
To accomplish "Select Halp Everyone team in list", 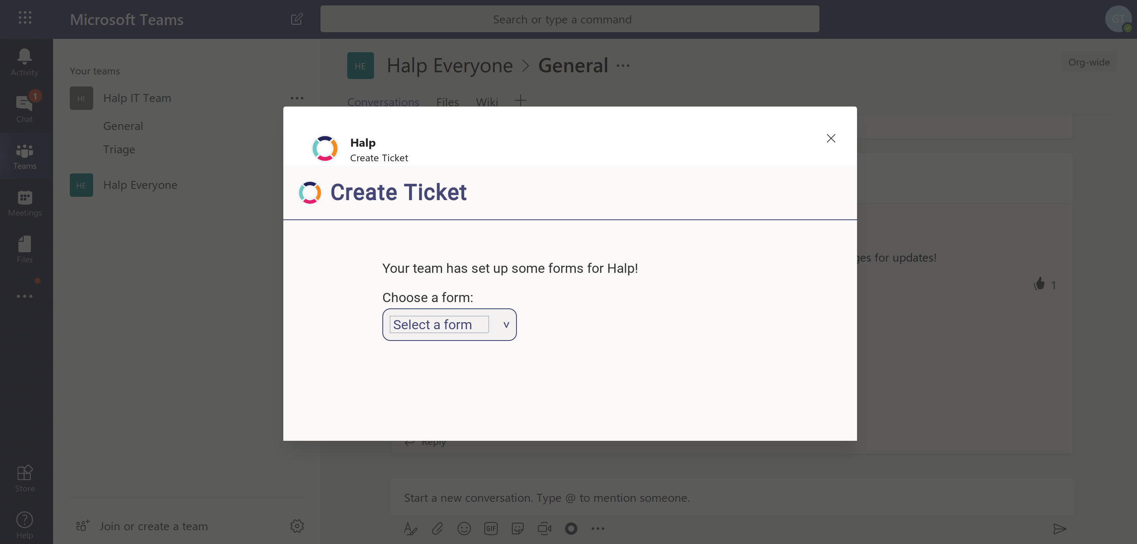I will 140,185.
